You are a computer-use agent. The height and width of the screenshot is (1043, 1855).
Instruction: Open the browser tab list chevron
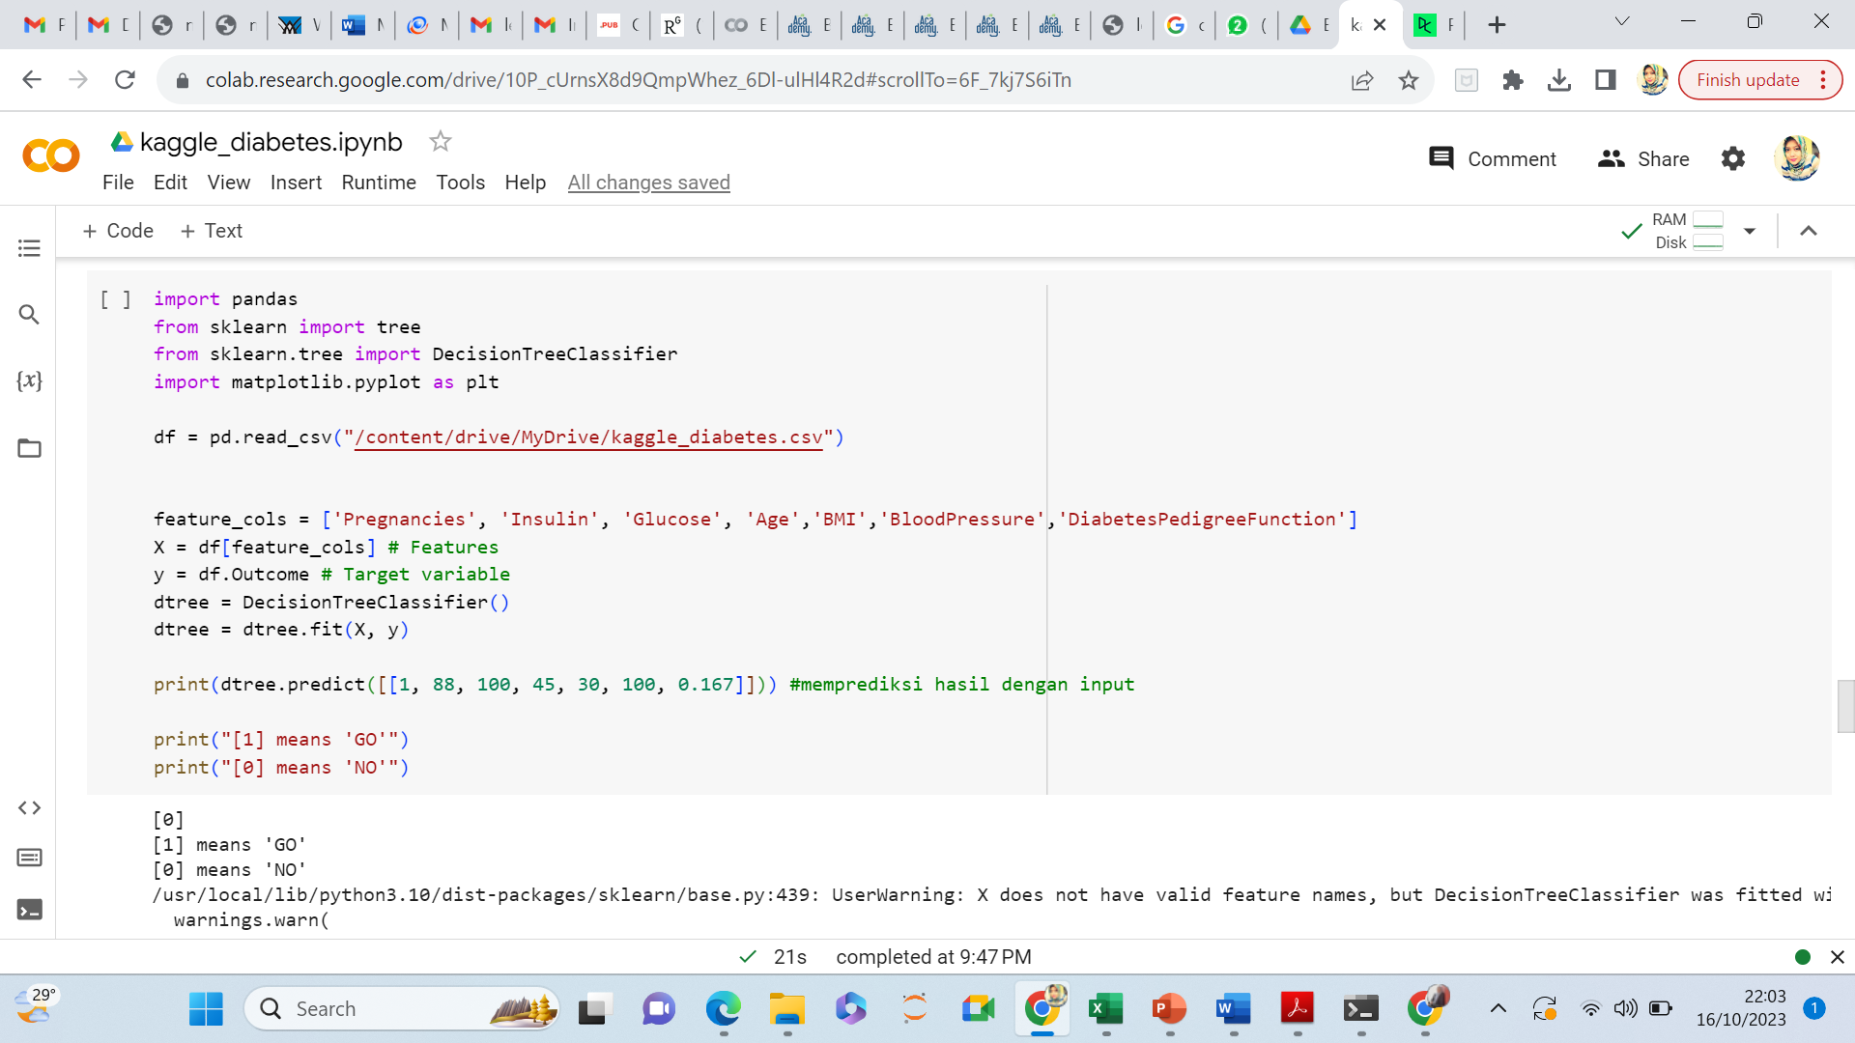pyautogui.click(x=1622, y=22)
